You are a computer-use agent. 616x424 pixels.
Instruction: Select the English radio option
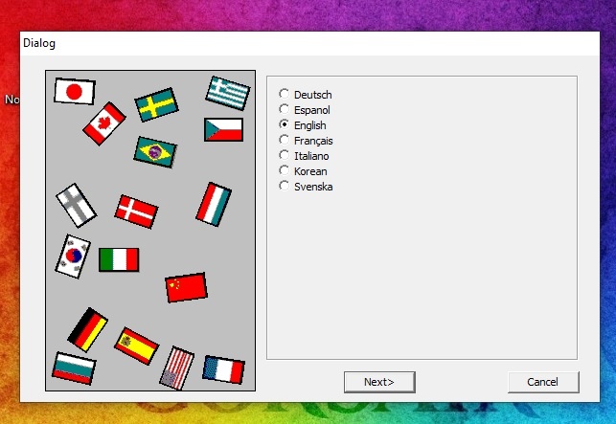tap(284, 125)
